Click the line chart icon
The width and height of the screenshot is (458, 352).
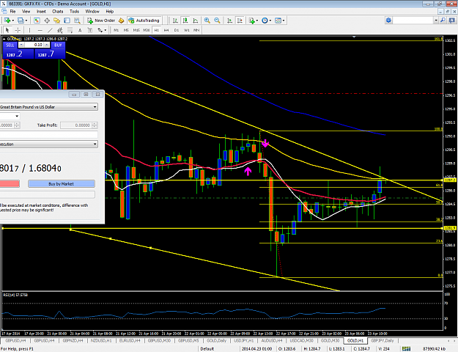[196, 21]
